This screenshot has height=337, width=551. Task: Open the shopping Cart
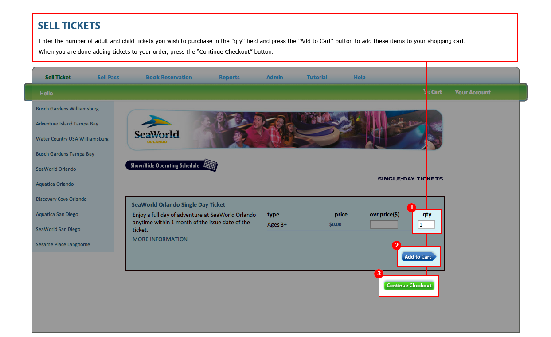point(433,92)
